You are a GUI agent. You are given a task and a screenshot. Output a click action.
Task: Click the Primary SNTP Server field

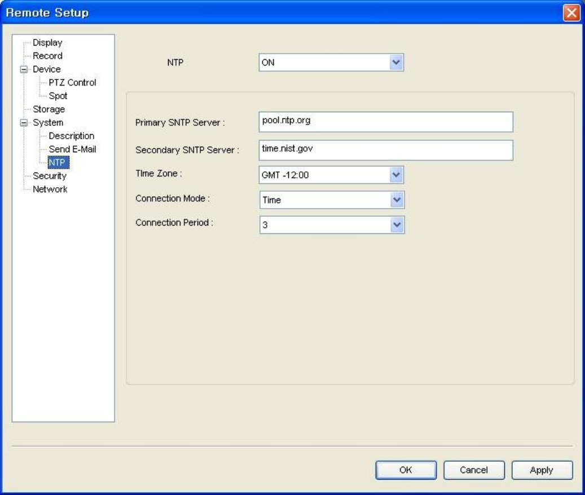coord(385,121)
